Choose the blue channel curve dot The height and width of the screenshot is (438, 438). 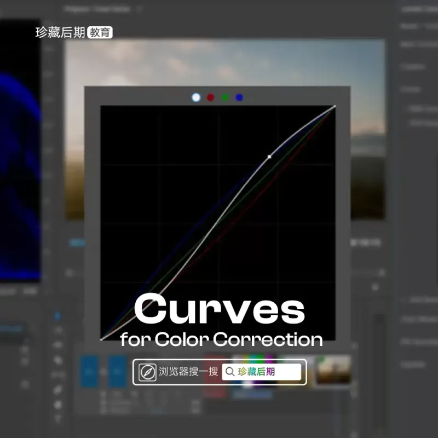click(239, 97)
